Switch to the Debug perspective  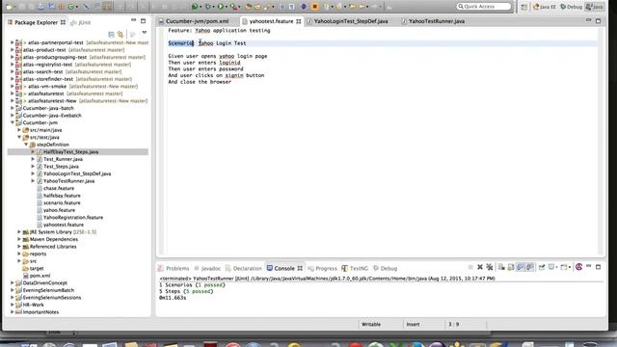(x=572, y=7)
